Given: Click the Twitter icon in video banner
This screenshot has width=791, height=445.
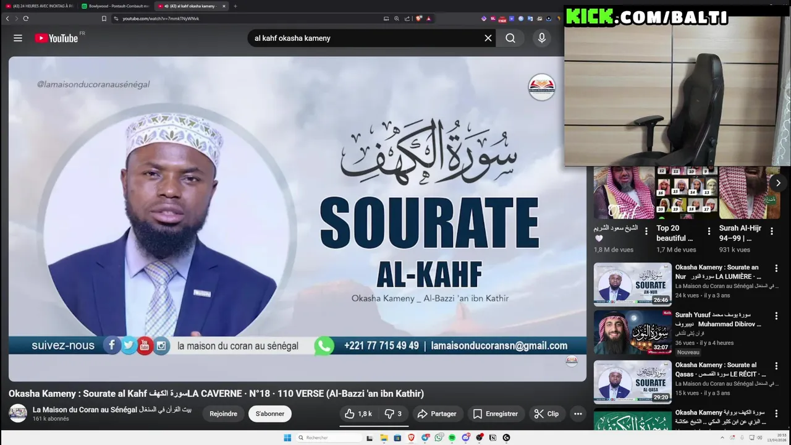Looking at the screenshot, I should coord(129,345).
